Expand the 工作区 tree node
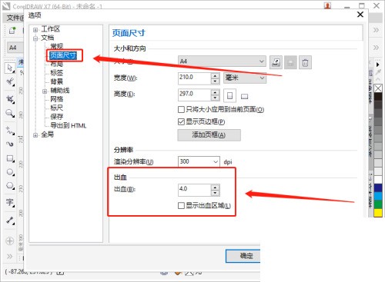The image size is (385, 282). 35,30
